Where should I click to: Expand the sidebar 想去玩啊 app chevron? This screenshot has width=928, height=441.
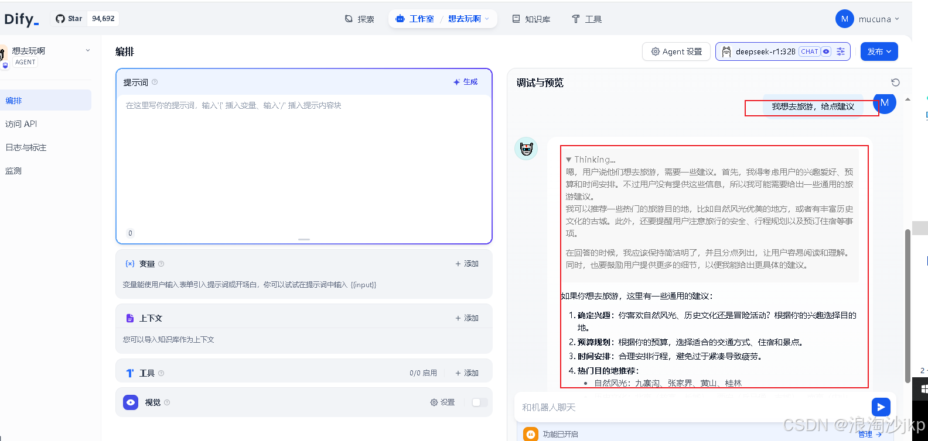tap(88, 50)
